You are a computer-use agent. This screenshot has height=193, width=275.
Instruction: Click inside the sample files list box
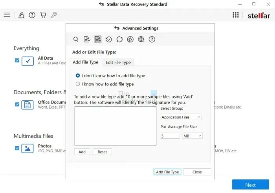[115, 126]
